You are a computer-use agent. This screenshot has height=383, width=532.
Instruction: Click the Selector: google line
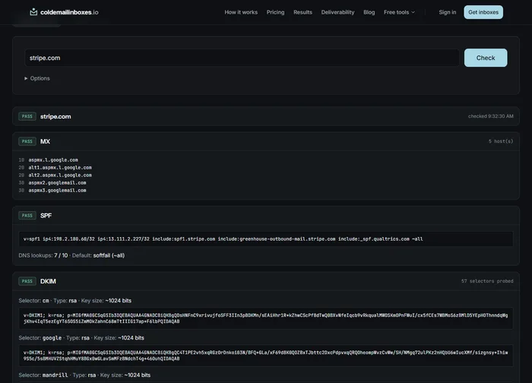81,338
